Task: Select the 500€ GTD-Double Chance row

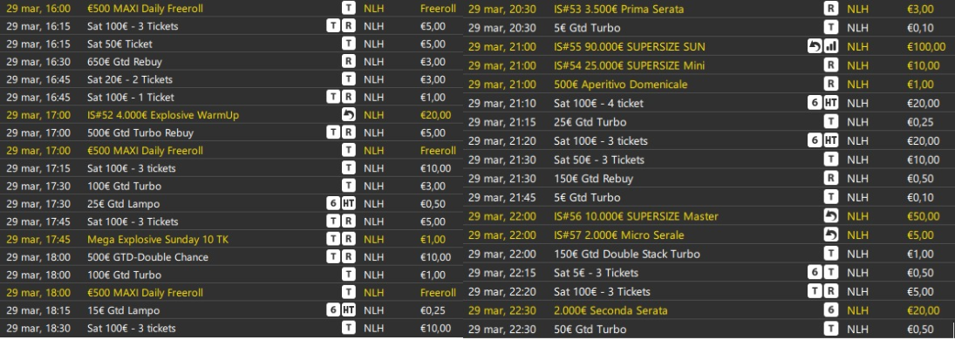Action: [x=231, y=257]
